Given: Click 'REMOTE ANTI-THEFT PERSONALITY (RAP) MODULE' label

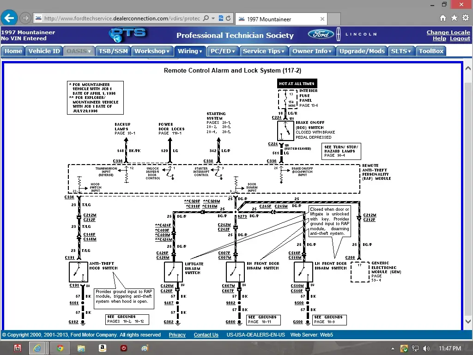Looking at the screenshot, I should pyautogui.click(x=376, y=172).
